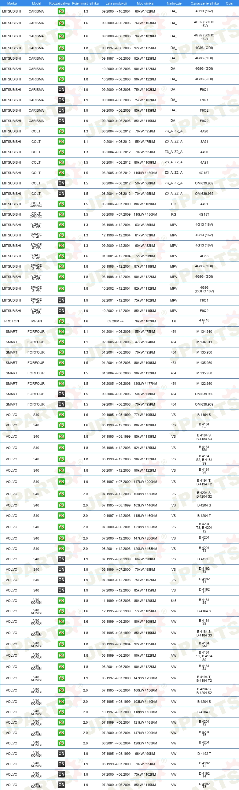
Task: Click the PB petrol icon in Colt 3A91 row
Action: click(x=61, y=142)
